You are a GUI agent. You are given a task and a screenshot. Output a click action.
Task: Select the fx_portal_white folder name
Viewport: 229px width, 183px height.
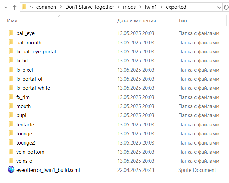click(33, 88)
